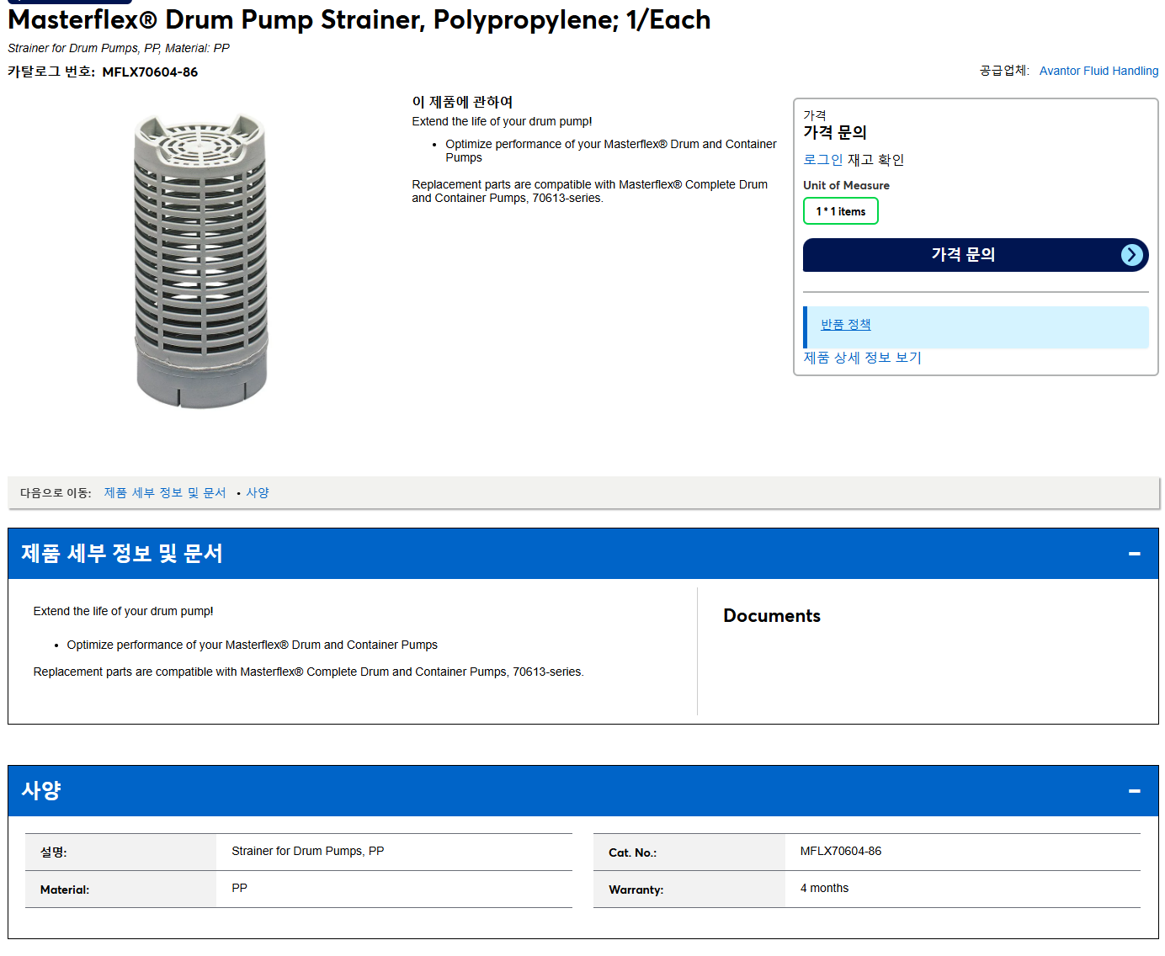Click the Unit of Measure label
The width and height of the screenshot is (1165, 956).
coord(846,185)
